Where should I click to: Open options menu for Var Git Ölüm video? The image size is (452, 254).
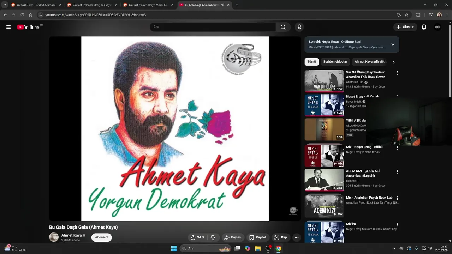tap(397, 73)
